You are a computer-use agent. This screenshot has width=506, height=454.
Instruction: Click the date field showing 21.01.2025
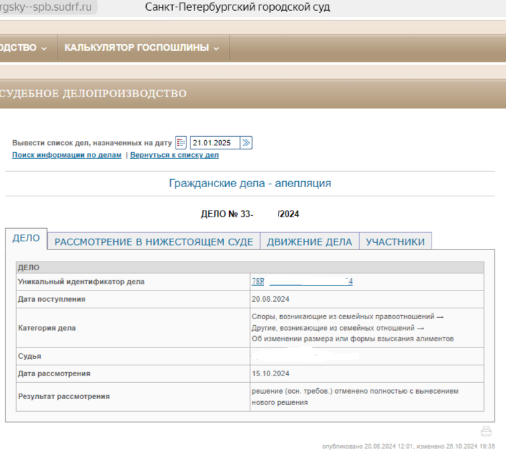(215, 143)
